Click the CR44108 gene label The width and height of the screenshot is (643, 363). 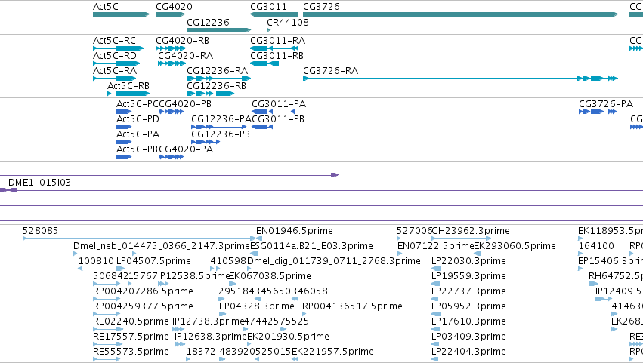[x=288, y=22]
